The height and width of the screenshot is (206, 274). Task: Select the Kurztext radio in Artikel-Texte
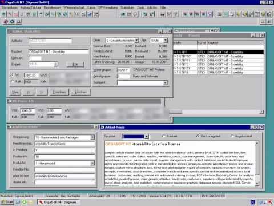click(163, 136)
